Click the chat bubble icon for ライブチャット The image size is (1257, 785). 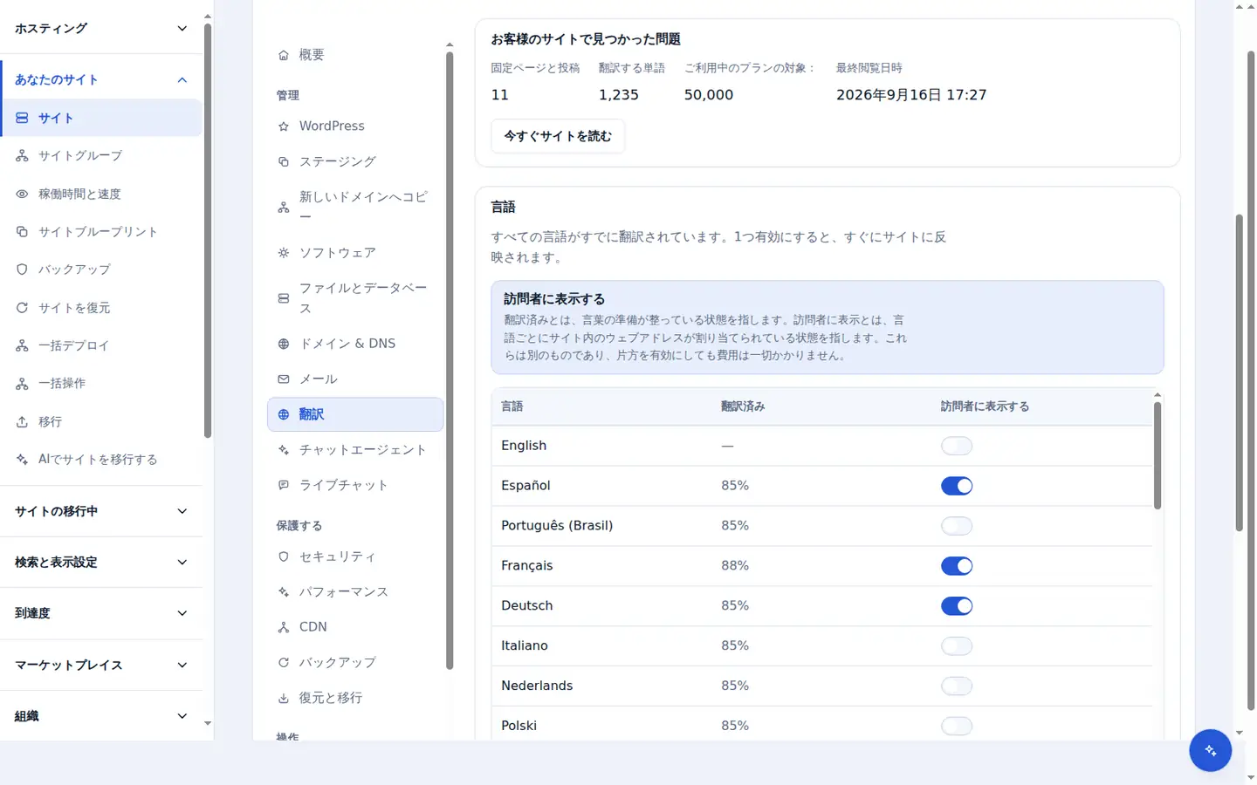(283, 485)
